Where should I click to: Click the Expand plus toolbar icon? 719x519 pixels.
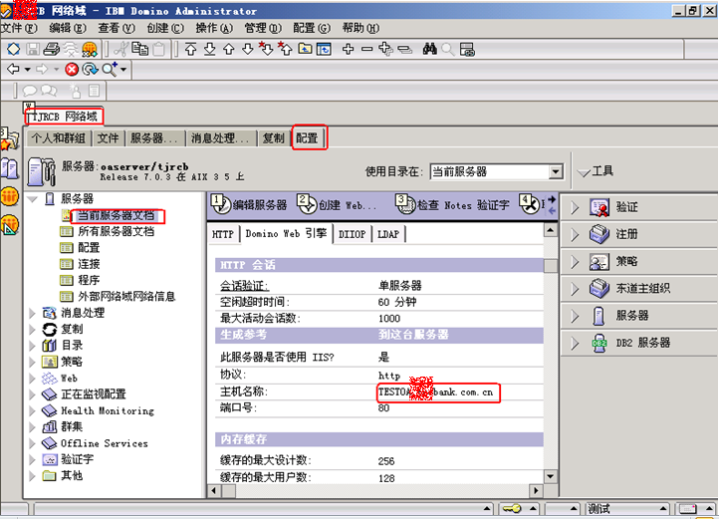348,49
